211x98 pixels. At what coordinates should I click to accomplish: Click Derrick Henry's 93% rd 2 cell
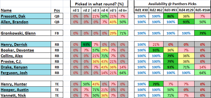tap(86, 44)
